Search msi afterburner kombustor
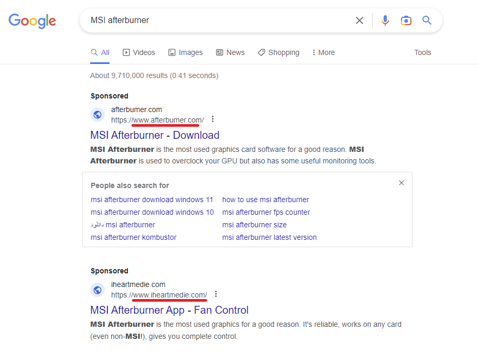Screen dimensions: 478x353 coord(134,237)
